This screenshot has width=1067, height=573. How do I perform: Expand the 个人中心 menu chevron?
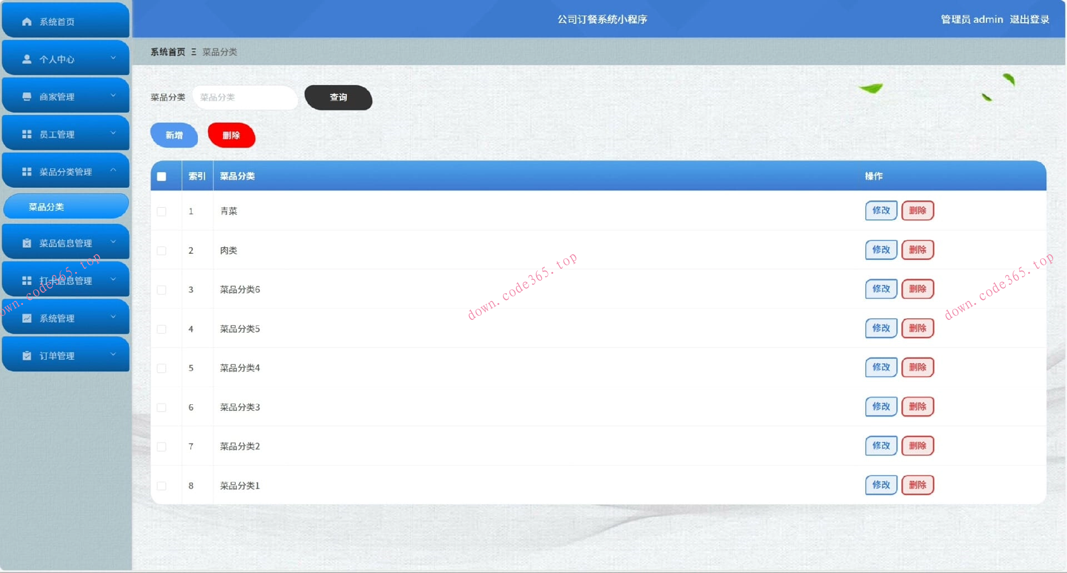pyautogui.click(x=113, y=58)
